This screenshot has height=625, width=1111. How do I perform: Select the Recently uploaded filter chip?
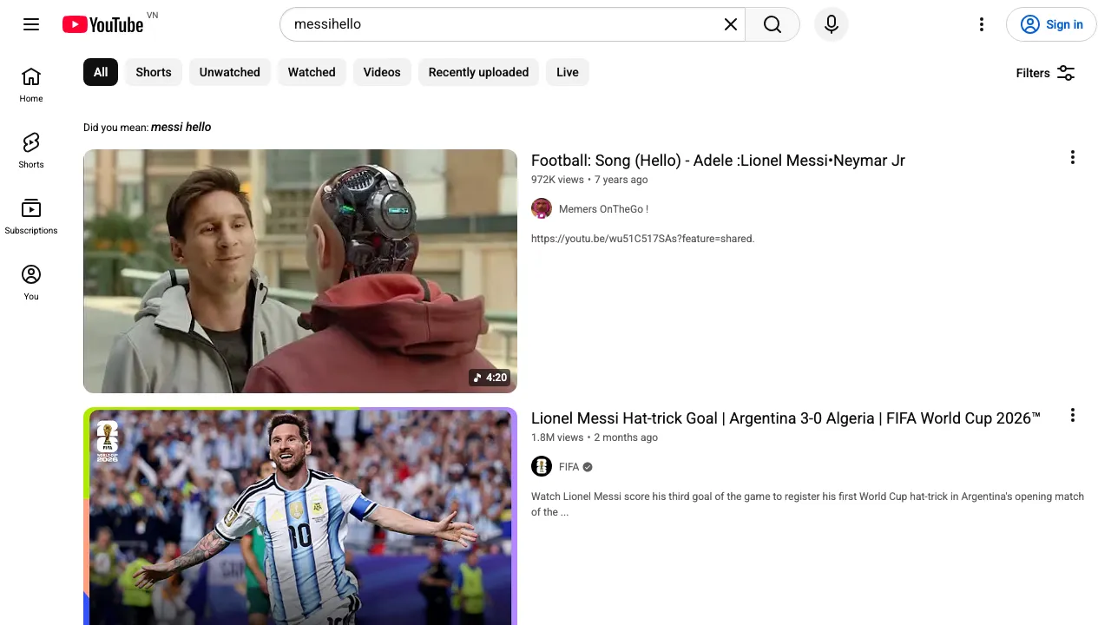[x=478, y=72]
